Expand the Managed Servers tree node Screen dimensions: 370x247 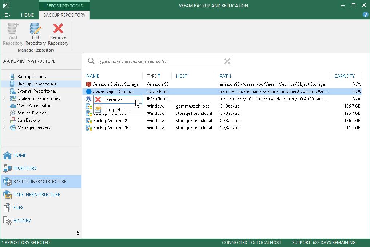point(4,127)
